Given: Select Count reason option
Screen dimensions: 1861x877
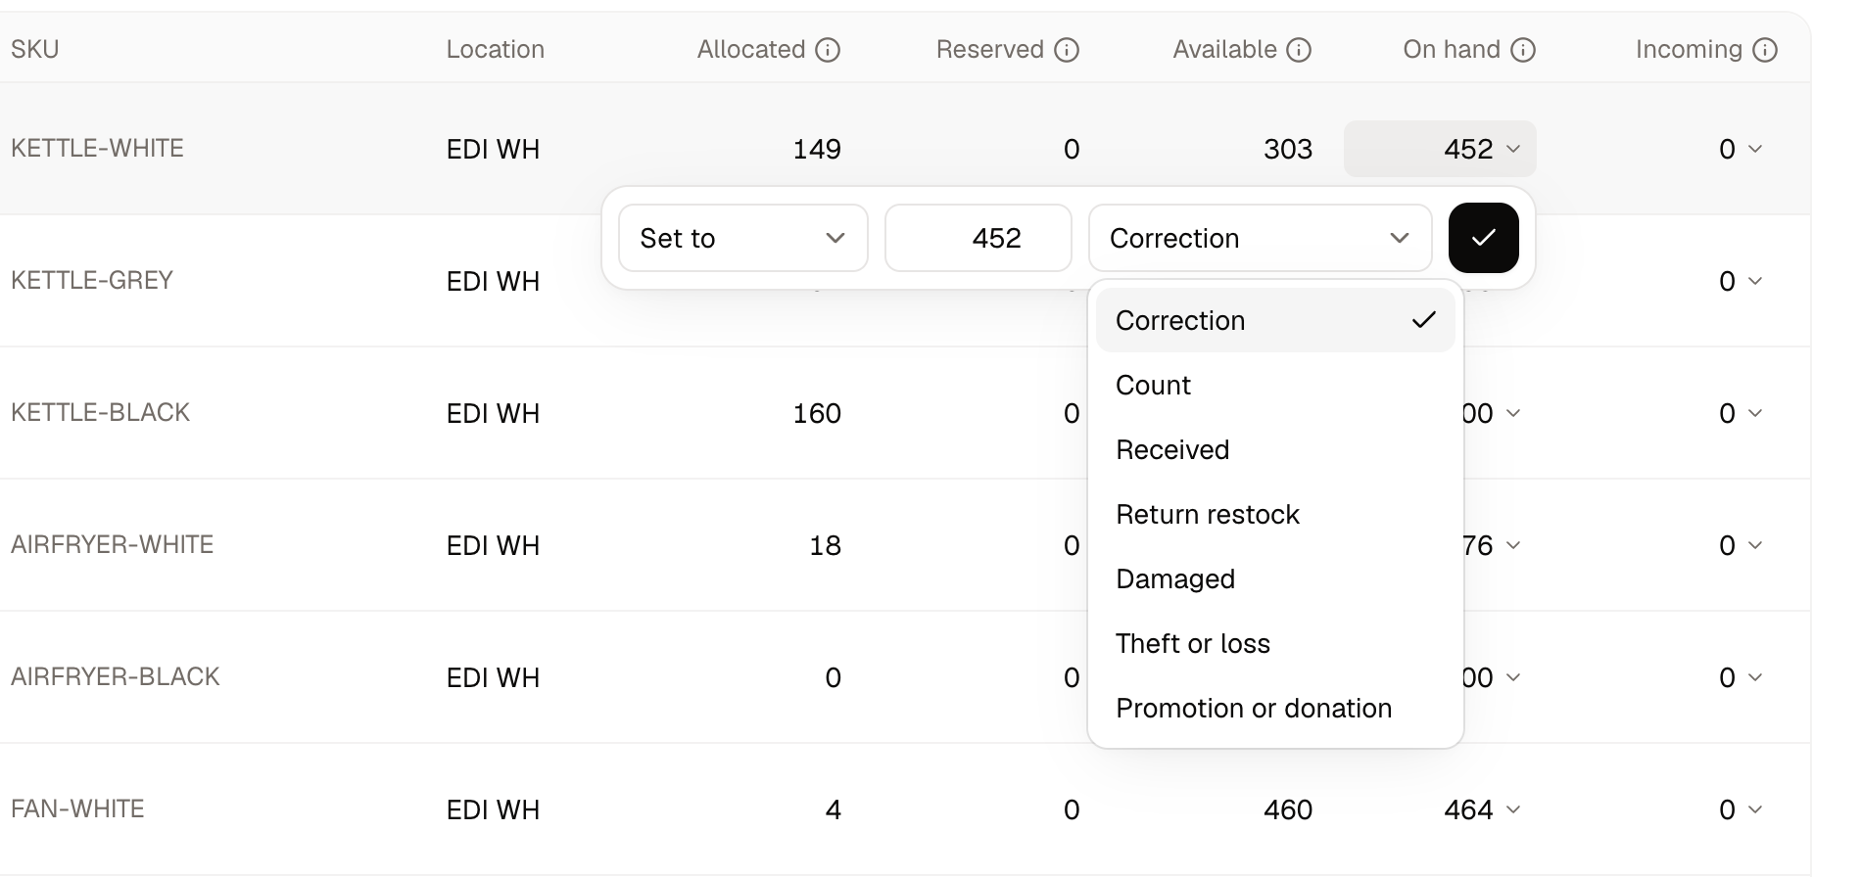Looking at the screenshot, I should pos(1275,385).
